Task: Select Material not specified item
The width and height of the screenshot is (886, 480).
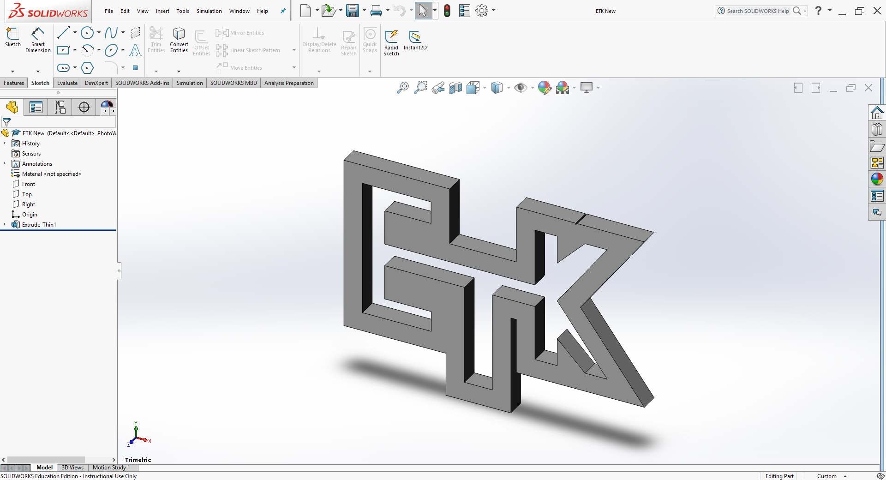Action: coord(47,174)
